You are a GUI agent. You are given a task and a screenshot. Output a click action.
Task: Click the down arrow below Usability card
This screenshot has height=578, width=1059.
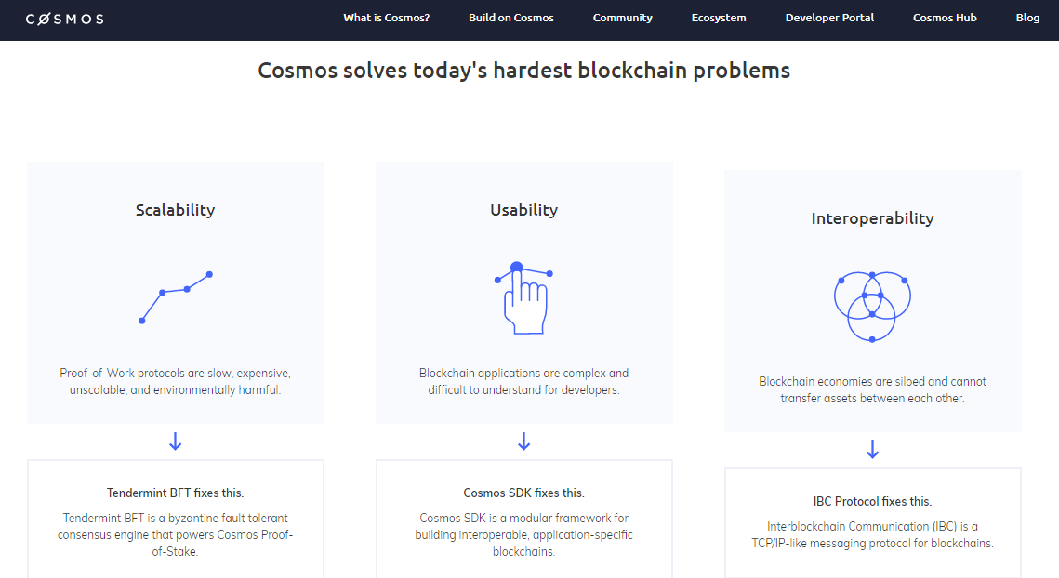click(x=524, y=441)
